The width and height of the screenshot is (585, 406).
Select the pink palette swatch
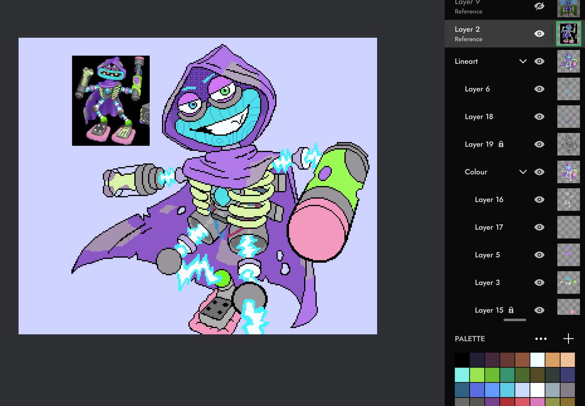(537, 402)
